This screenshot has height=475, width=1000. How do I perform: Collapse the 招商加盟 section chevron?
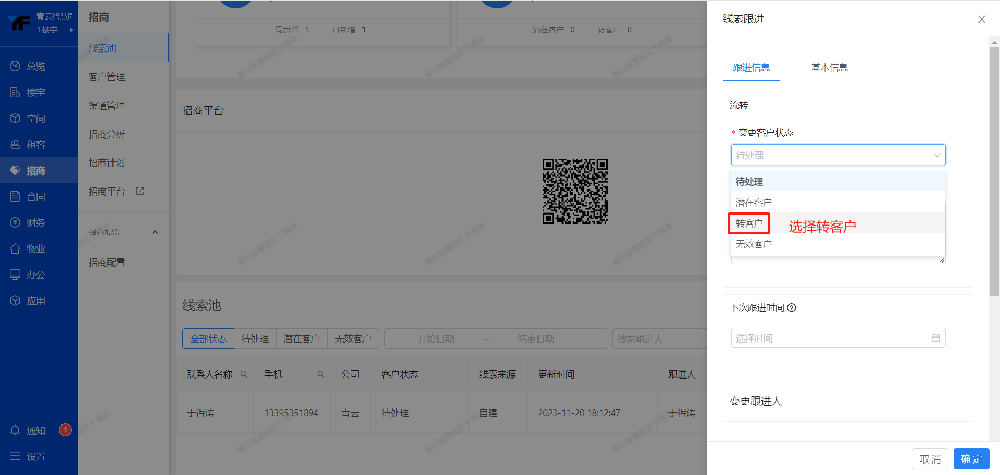point(155,232)
